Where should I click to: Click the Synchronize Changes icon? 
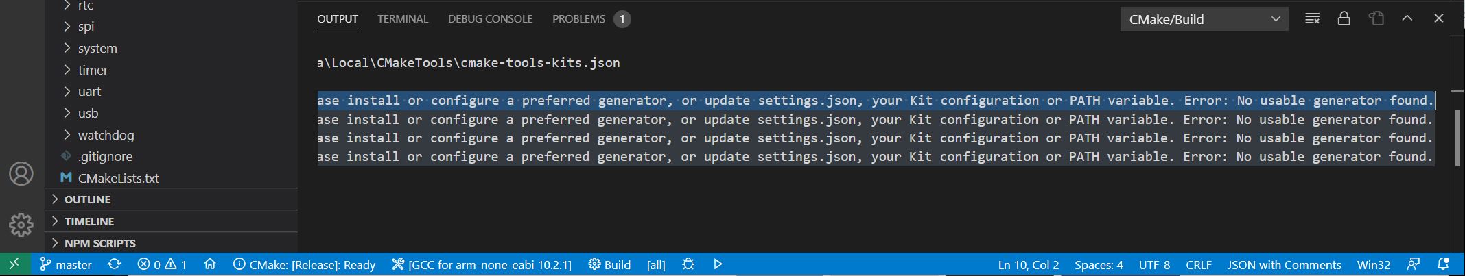(x=115, y=264)
